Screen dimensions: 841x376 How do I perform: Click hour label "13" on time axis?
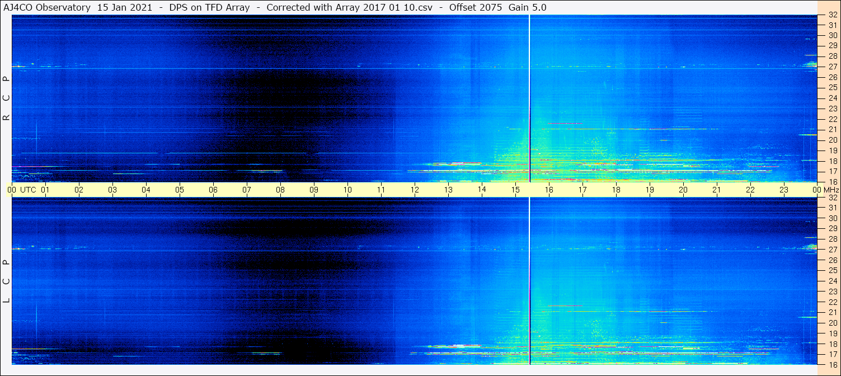tap(448, 190)
